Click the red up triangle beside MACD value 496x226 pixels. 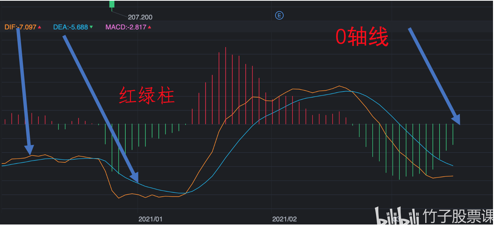149,27
